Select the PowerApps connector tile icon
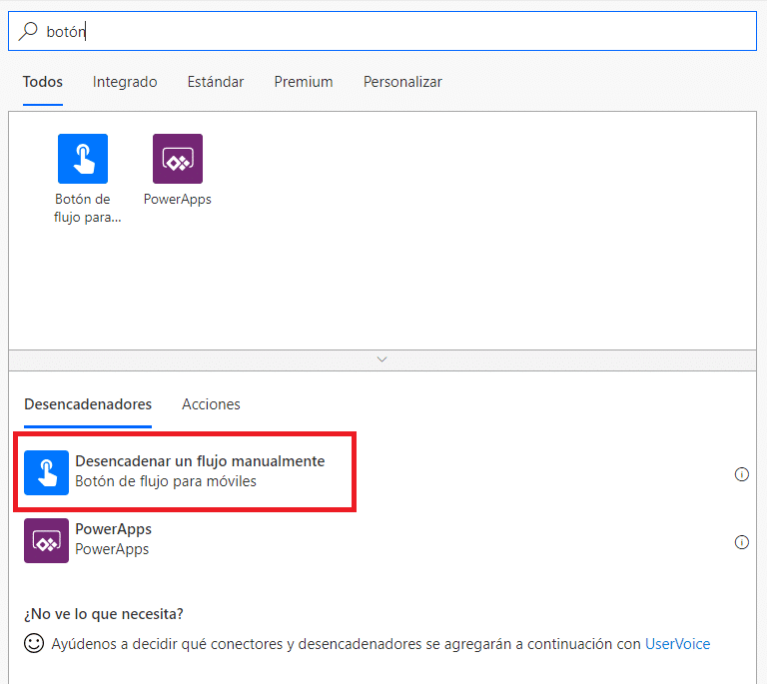Screen dimensions: 767x684 click(x=178, y=159)
